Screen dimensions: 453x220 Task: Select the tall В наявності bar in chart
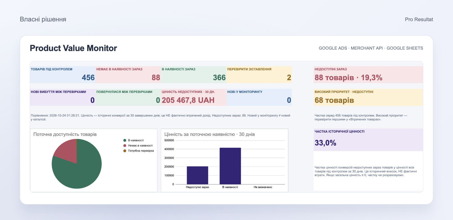click(x=230, y=166)
